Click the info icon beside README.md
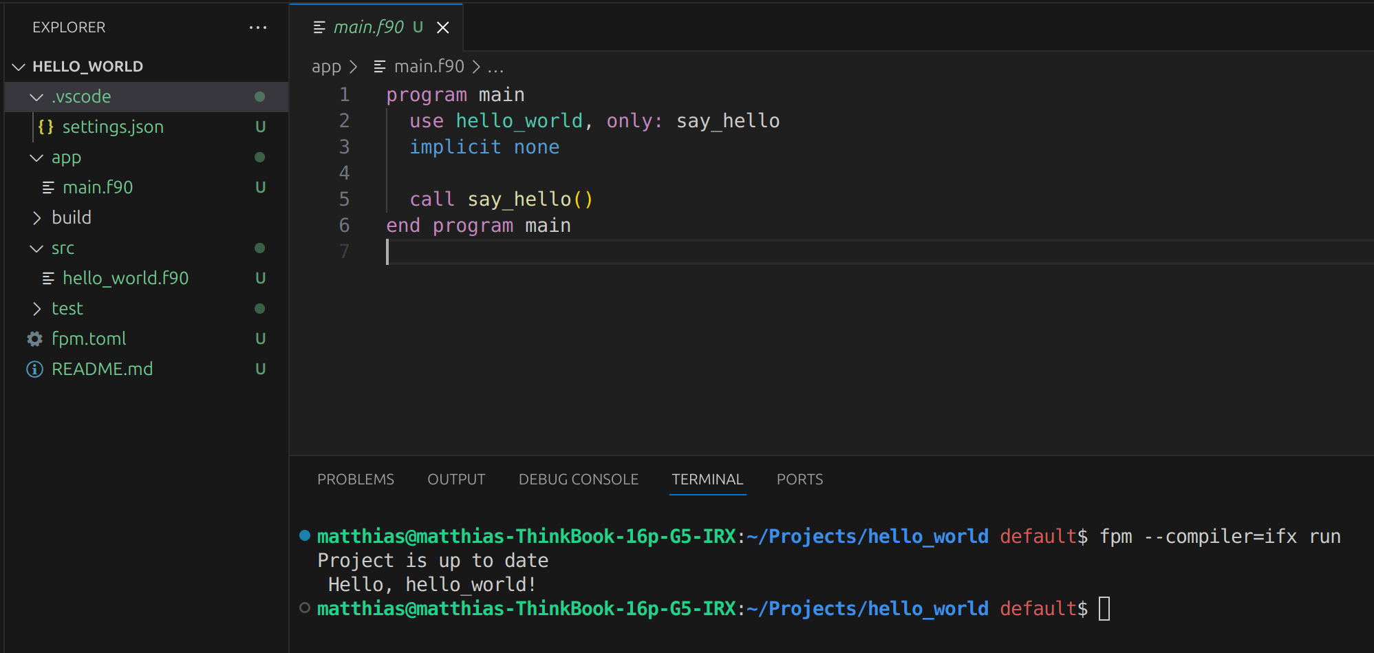Image resolution: width=1374 pixels, height=653 pixels. pyautogui.click(x=34, y=370)
